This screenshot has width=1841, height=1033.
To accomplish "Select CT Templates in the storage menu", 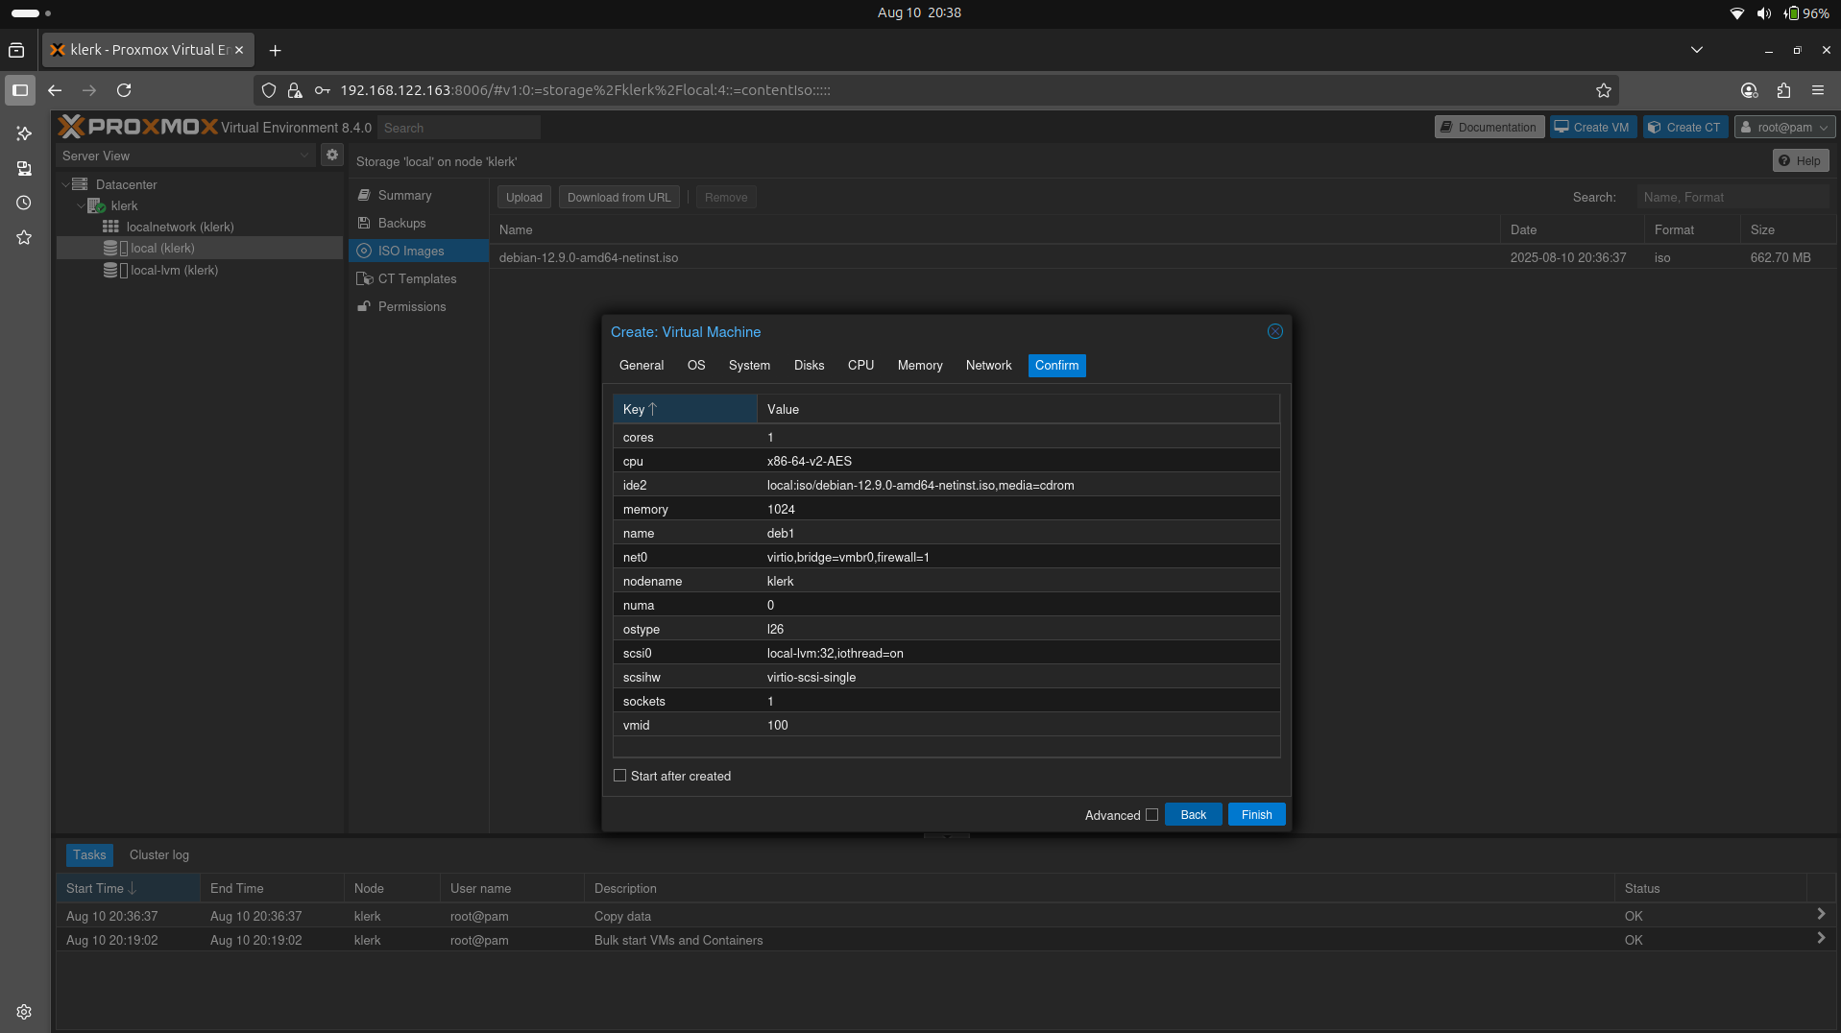I will click(417, 278).
